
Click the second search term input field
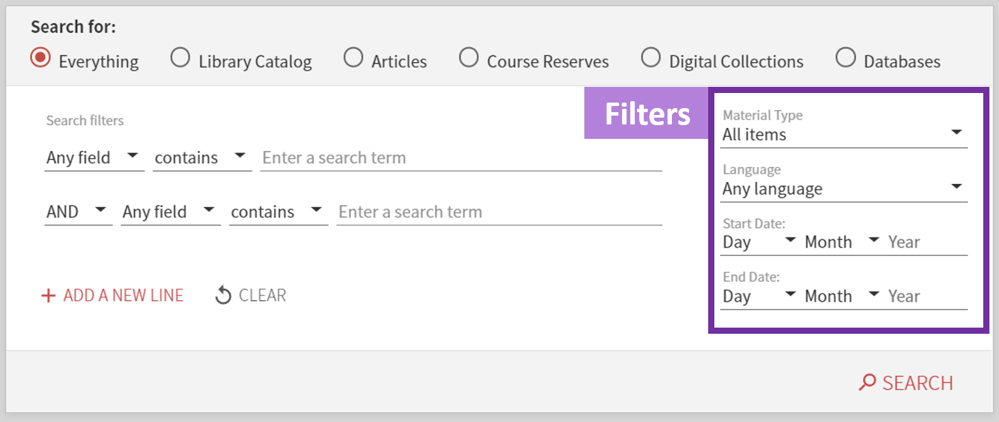(x=500, y=212)
